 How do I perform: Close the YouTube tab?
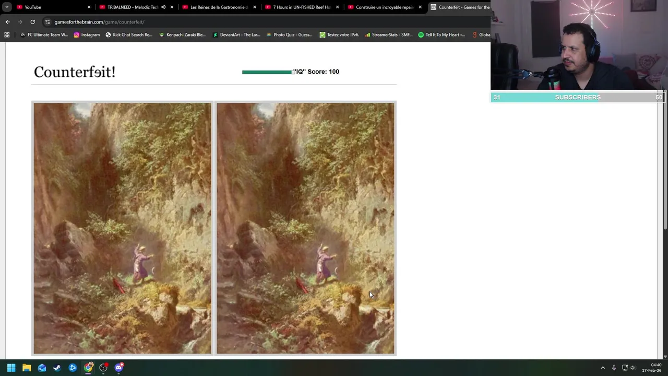point(89,7)
